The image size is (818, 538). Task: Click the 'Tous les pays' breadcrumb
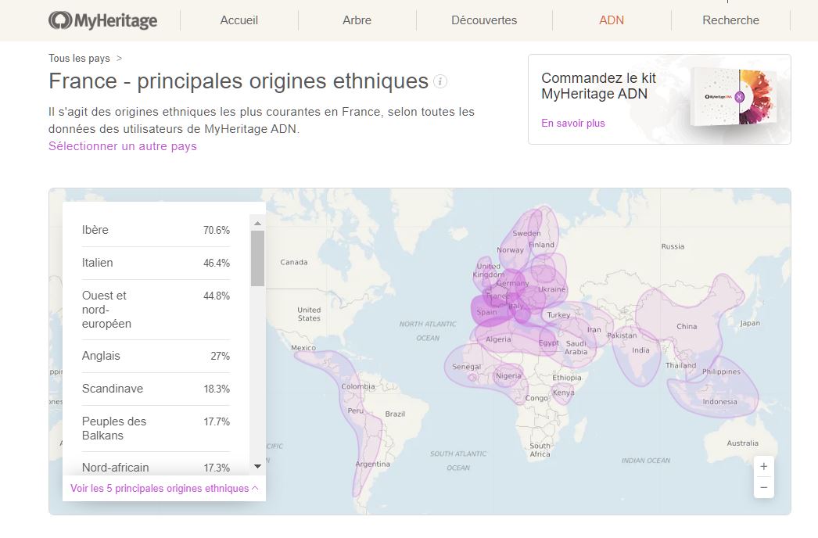click(x=79, y=59)
